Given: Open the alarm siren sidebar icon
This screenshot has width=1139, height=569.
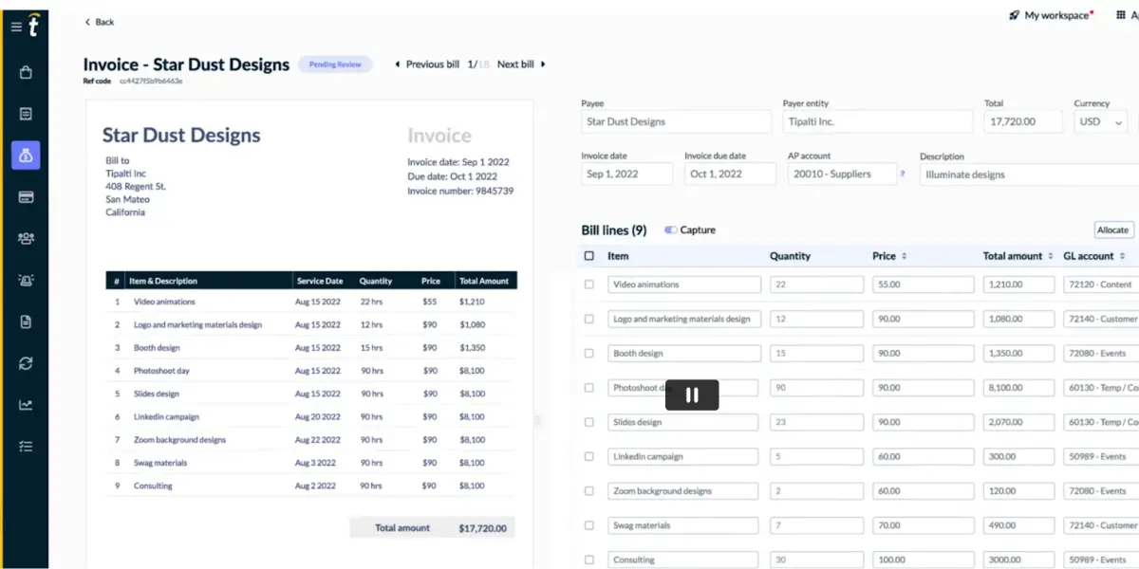Looking at the screenshot, I should (26, 280).
